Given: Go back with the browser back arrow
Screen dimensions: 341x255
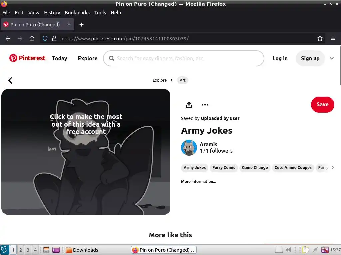Looking at the screenshot, I should point(8,39).
